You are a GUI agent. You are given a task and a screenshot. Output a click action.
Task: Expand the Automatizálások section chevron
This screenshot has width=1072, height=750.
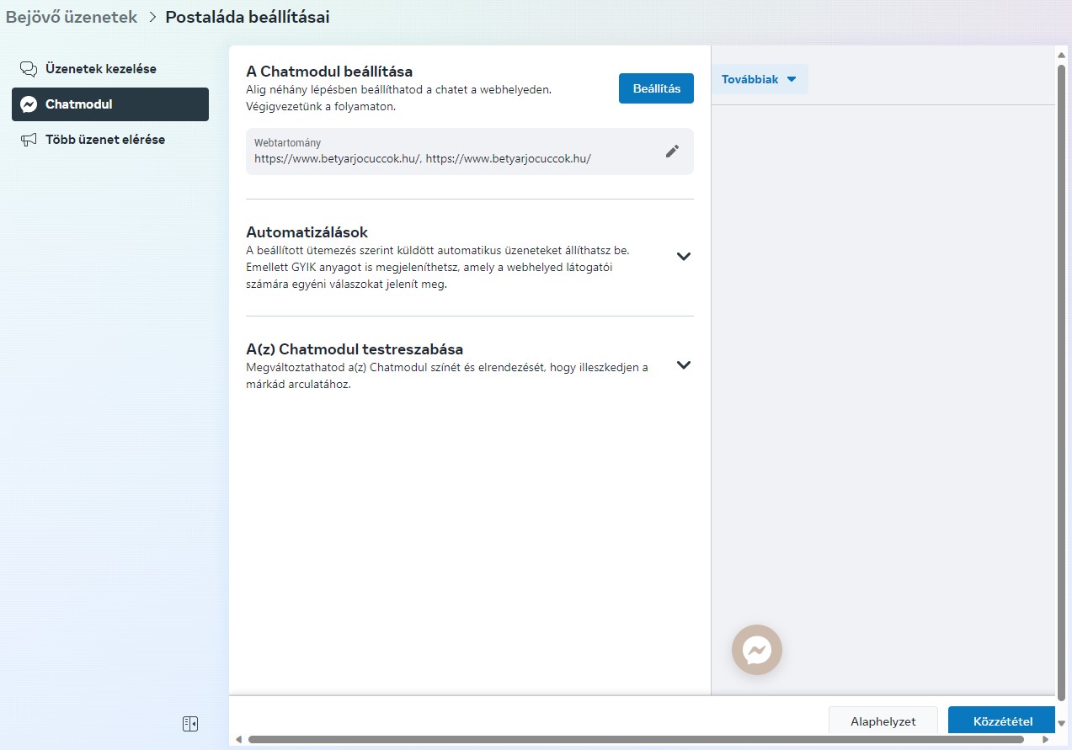(x=684, y=256)
